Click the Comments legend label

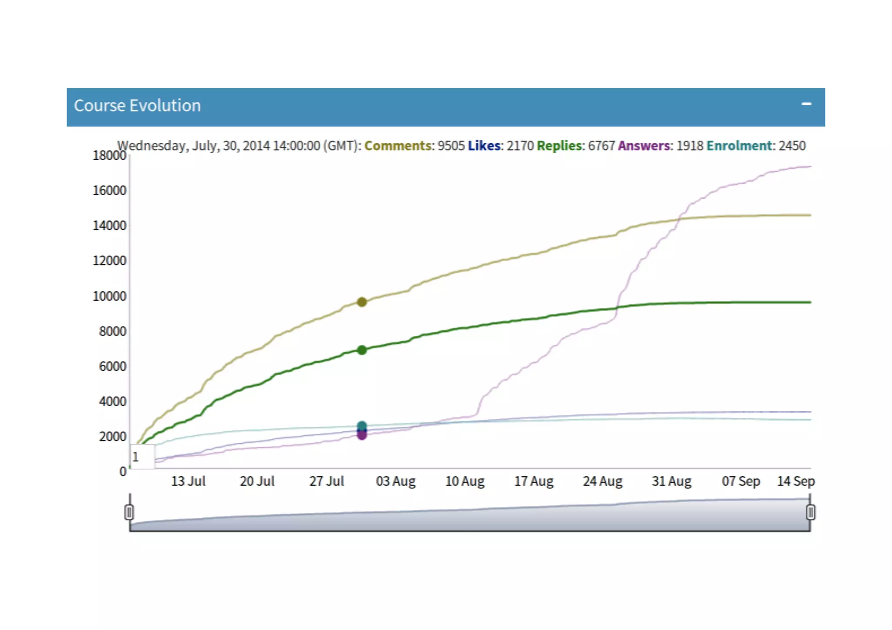pyautogui.click(x=397, y=145)
